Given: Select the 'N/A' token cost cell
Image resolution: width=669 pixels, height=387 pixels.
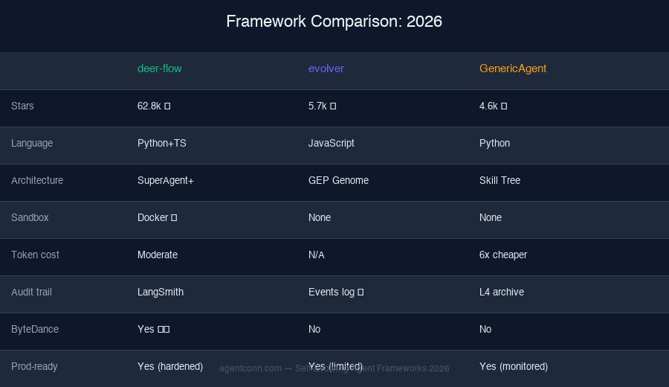Looking at the screenshot, I should [317, 255].
